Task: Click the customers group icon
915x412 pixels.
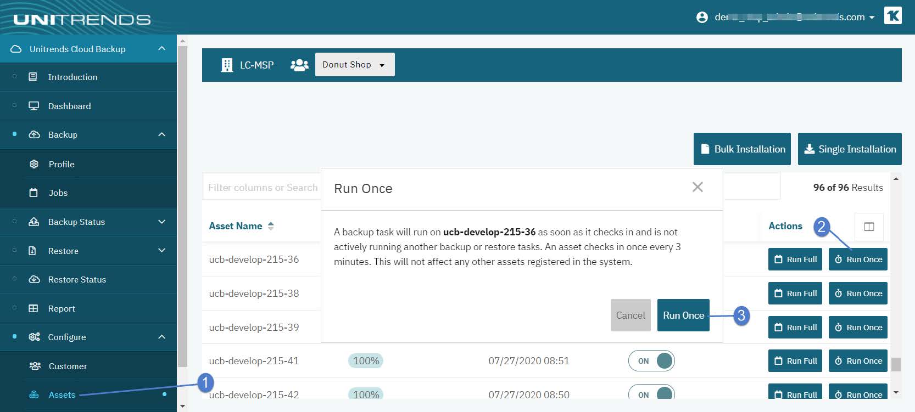Action: pos(299,65)
